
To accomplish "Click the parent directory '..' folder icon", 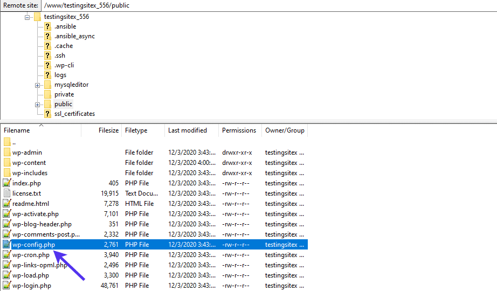I will [x=7, y=142].
